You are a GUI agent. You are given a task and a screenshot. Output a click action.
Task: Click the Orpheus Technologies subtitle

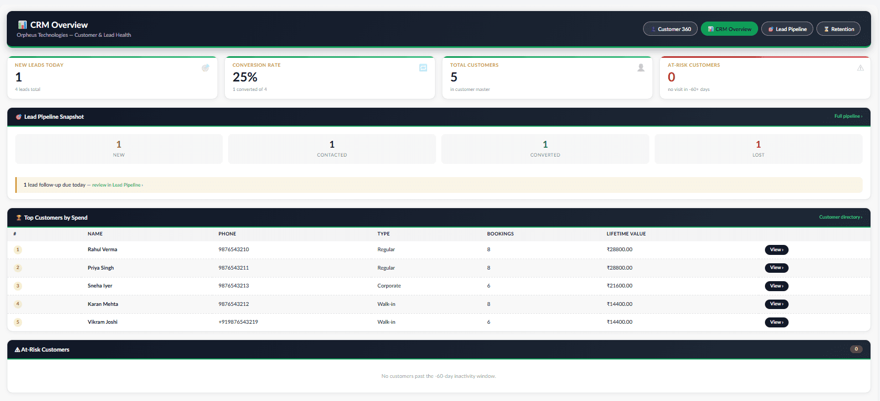74,35
